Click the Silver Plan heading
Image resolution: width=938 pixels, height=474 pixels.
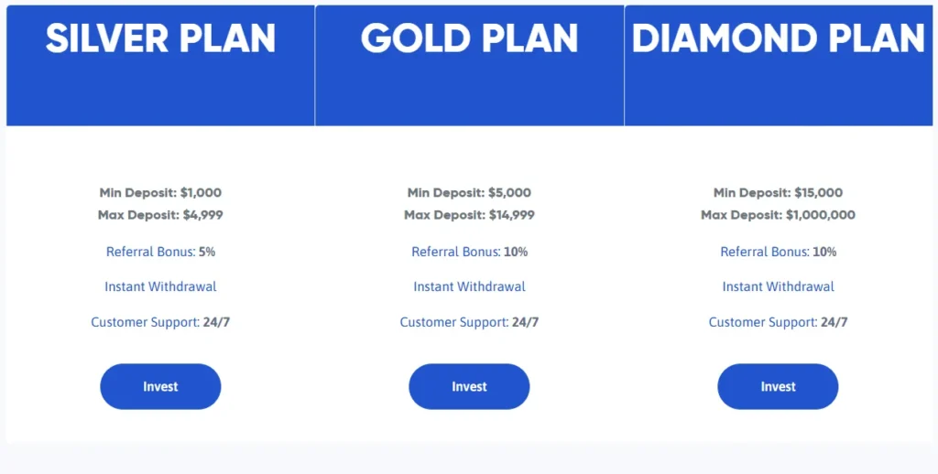click(x=160, y=38)
